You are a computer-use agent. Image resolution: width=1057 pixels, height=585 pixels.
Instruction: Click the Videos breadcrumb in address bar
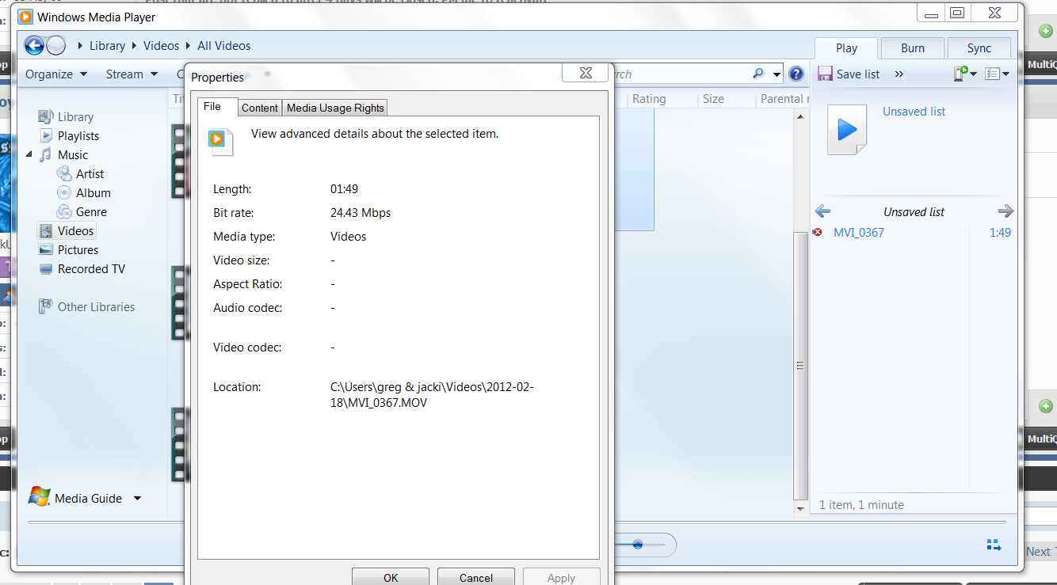161,46
